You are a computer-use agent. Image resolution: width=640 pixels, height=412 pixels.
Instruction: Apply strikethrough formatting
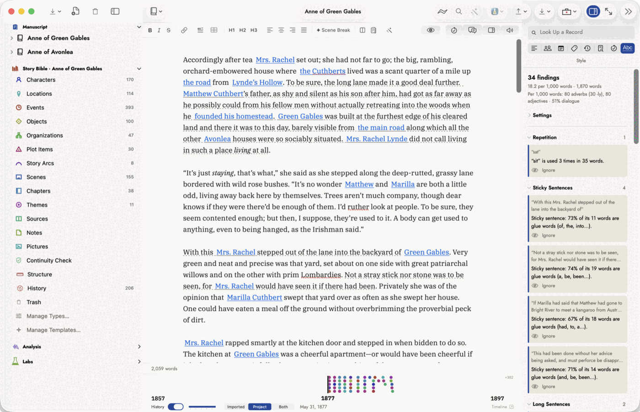coord(169,30)
